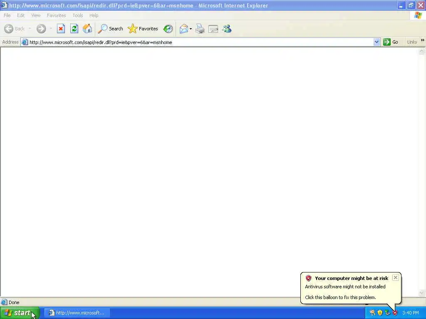Screen dimensions: 426x319
Task: Click the page icon in Address bar
Action: (x=25, y=42)
